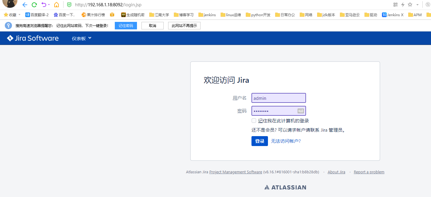Click the browser back arrow

click(x=25, y=5)
